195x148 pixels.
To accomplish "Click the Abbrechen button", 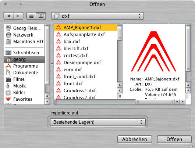I will pos(135,139).
